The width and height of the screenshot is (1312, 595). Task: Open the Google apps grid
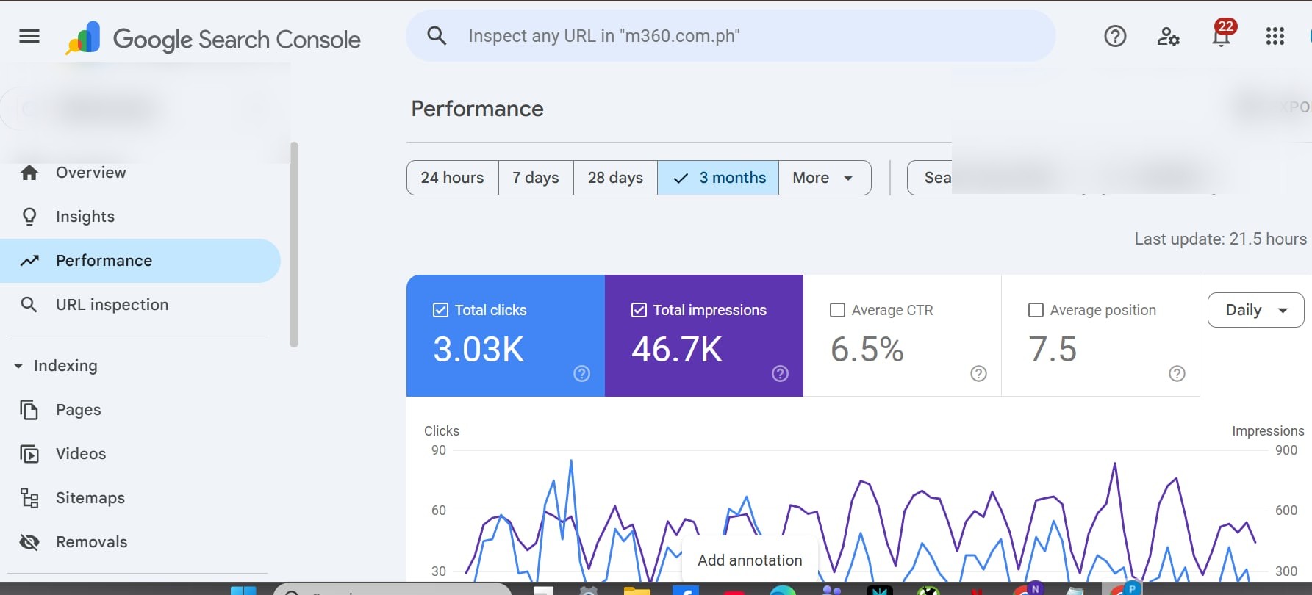pos(1275,36)
